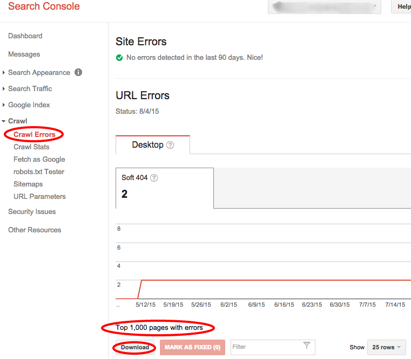This screenshot has height=359, width=411.
Task: Click the help icon beside Soft 404
Action: [x=154, y=178]
